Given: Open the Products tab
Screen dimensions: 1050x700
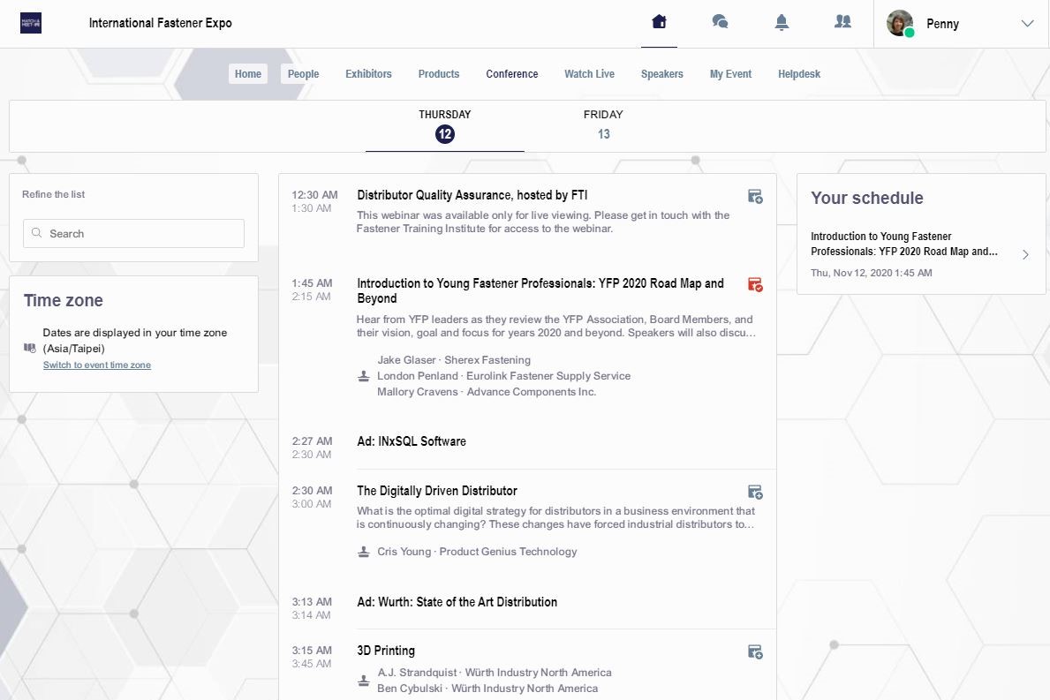Looking at the screenshot, I should coord(439,73).
